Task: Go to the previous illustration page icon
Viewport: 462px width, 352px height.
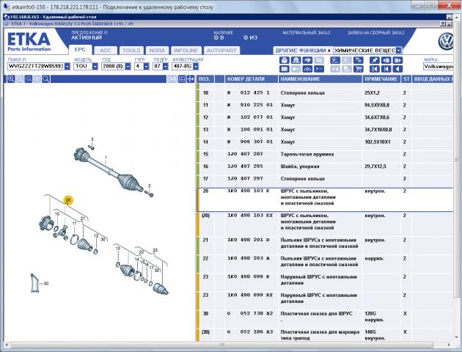Action: tap(386, 60)
